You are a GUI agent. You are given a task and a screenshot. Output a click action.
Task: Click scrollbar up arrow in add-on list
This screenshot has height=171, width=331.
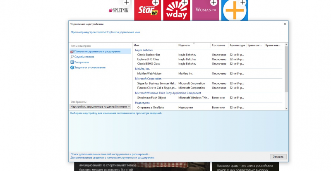[x=286, y=45]
